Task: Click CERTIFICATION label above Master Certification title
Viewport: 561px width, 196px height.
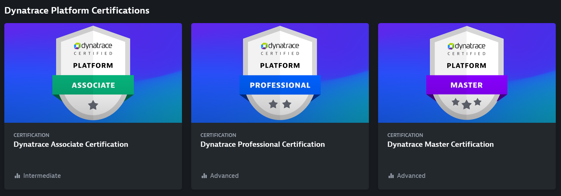Action: coord(405,135)
